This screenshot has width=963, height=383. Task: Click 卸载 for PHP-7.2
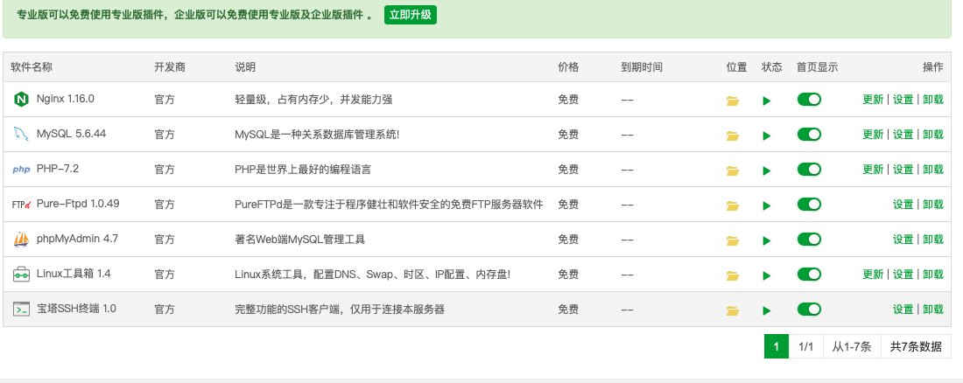pos(933,170)
